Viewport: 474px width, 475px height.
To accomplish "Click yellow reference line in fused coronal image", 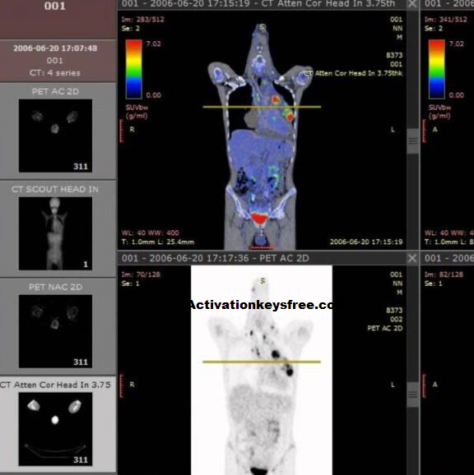I will click(262, 107).
